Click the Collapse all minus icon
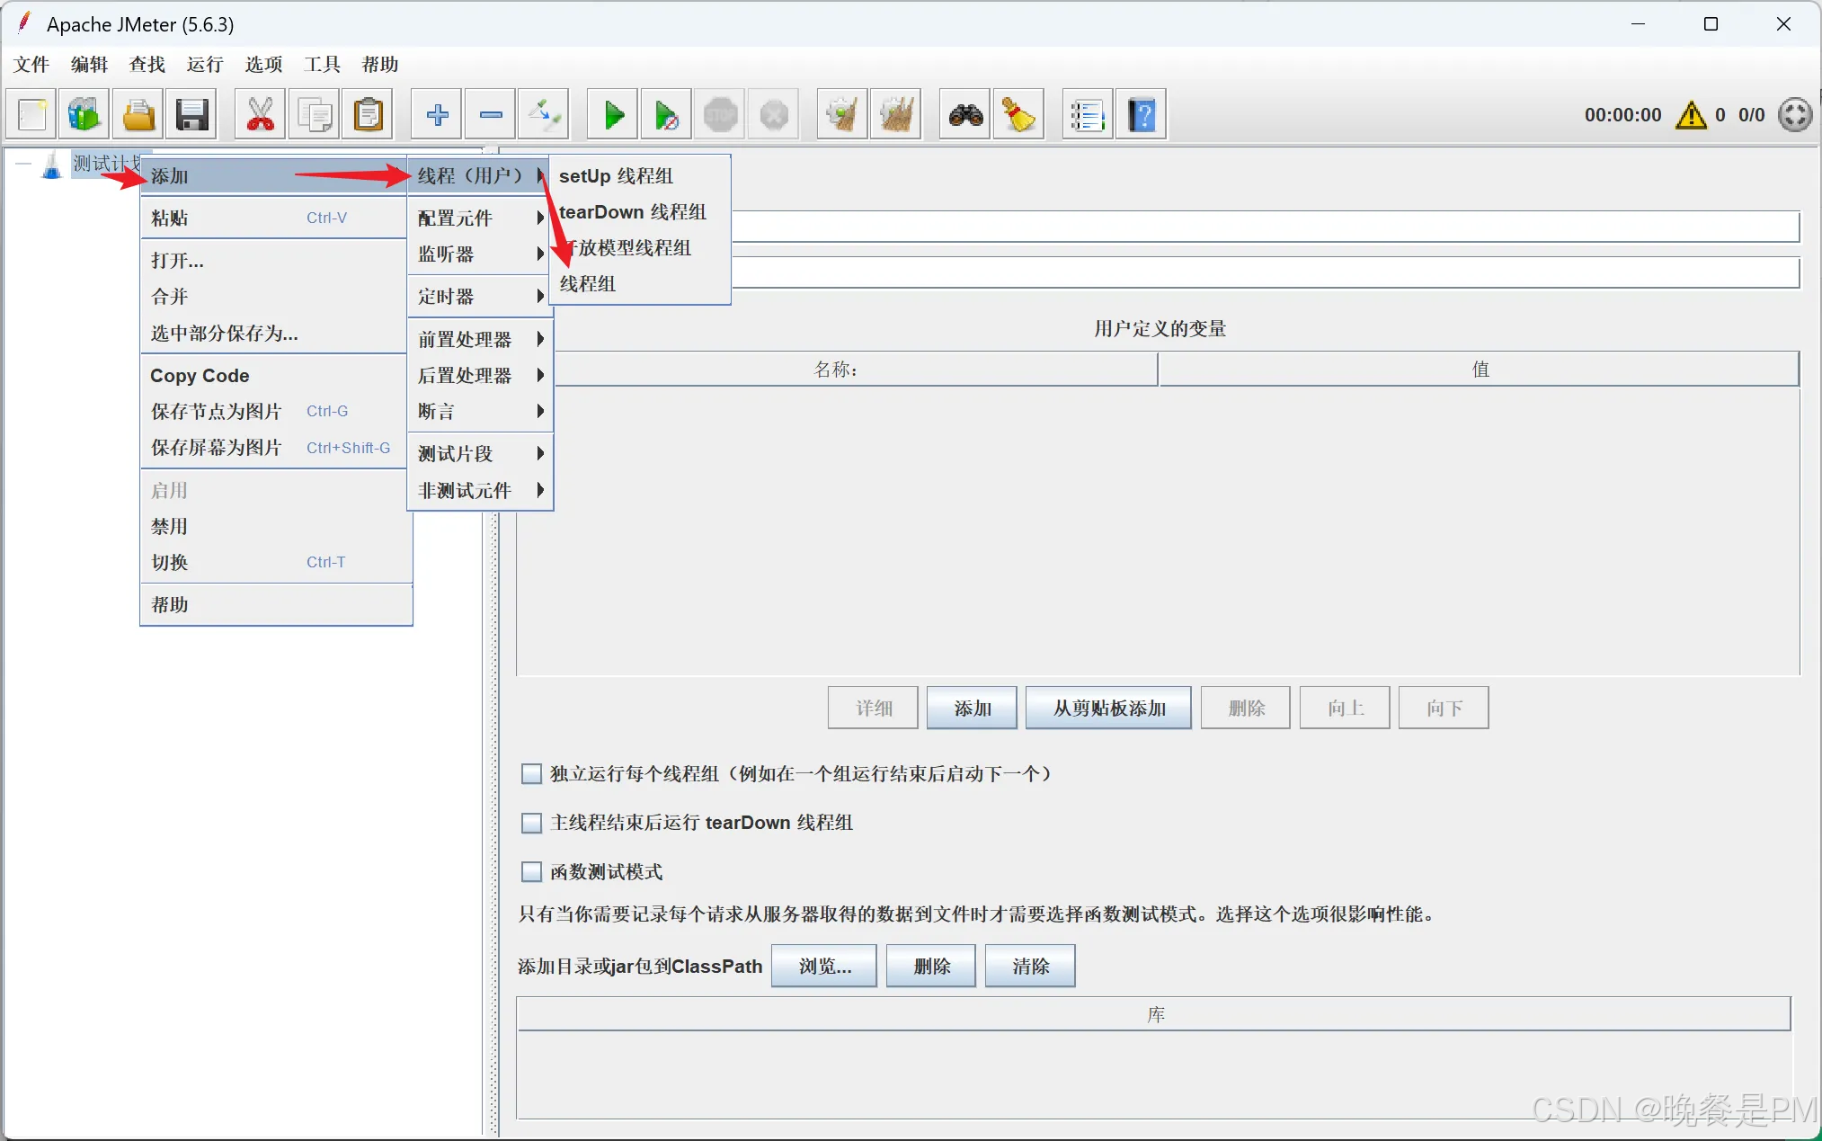 [x=491, y=115]
